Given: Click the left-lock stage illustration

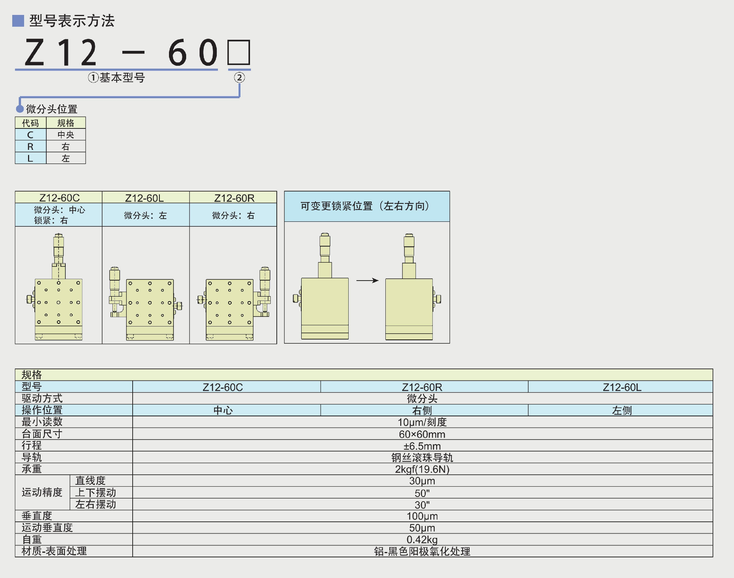Looking at the screenshot, I should click(x=324, y=302).
